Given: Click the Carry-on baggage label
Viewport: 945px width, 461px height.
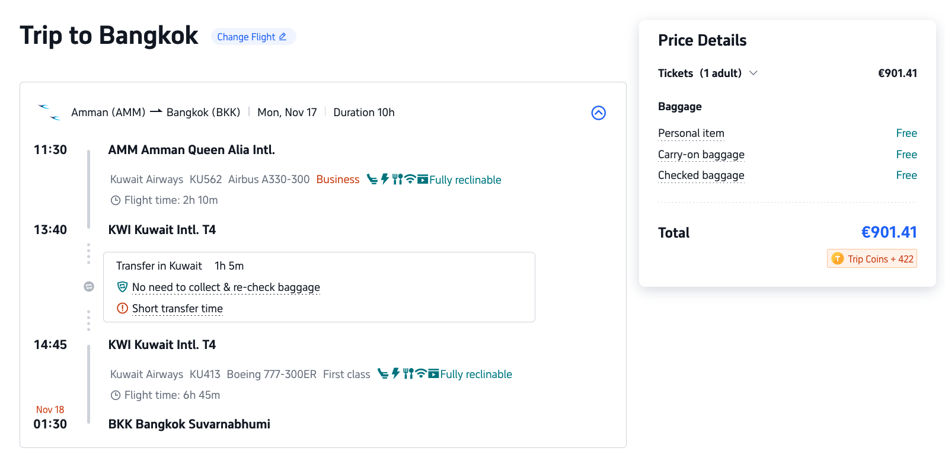Looking at the screenshot, I should click(x=701, y=155).
